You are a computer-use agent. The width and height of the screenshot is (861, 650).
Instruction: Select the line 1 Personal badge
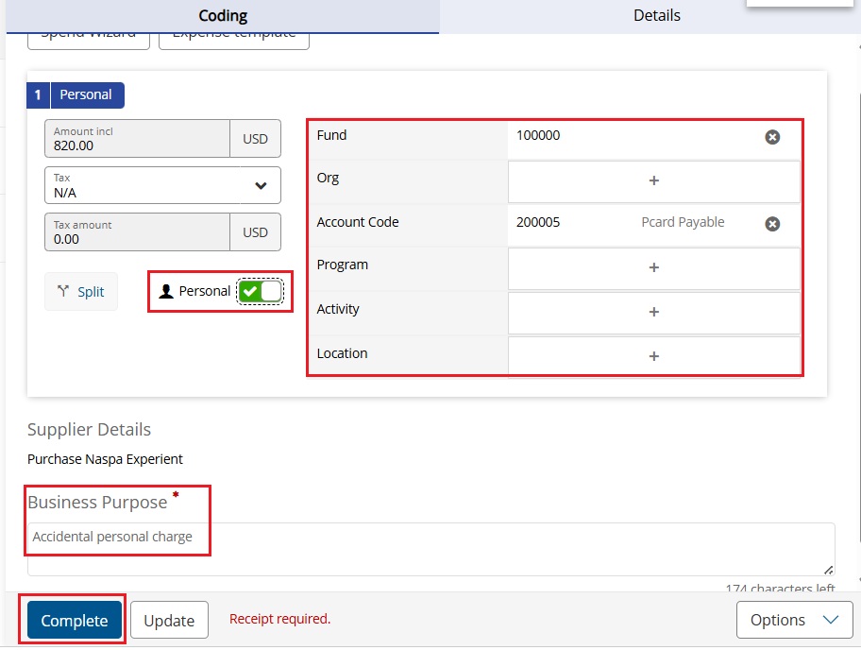pos(76,94)
